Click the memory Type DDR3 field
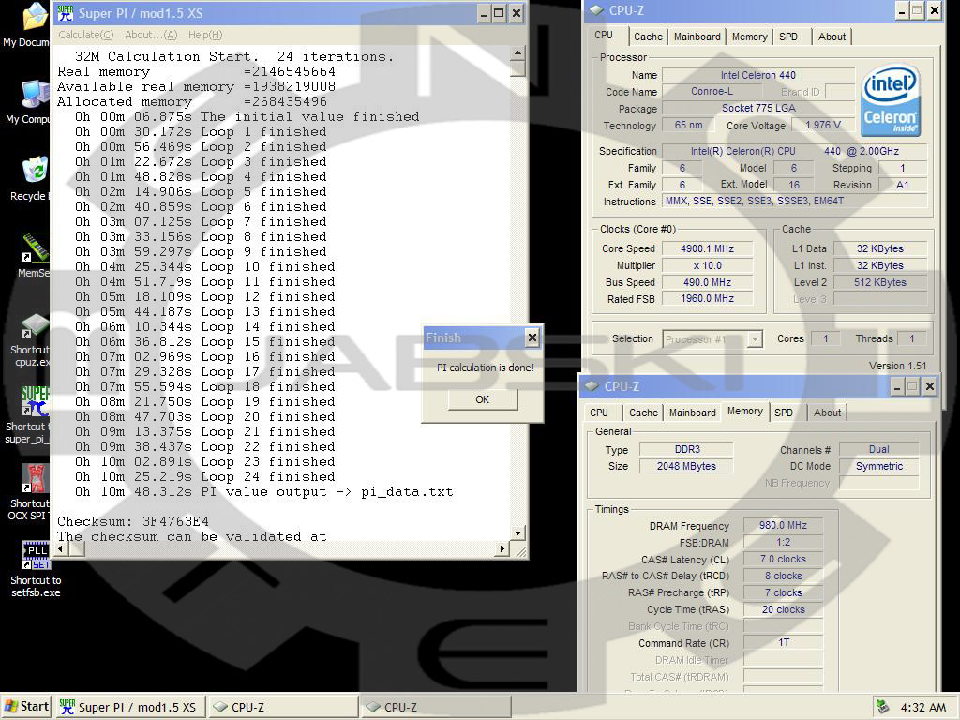This screenshot has width=960, height=720. point(686,449)
